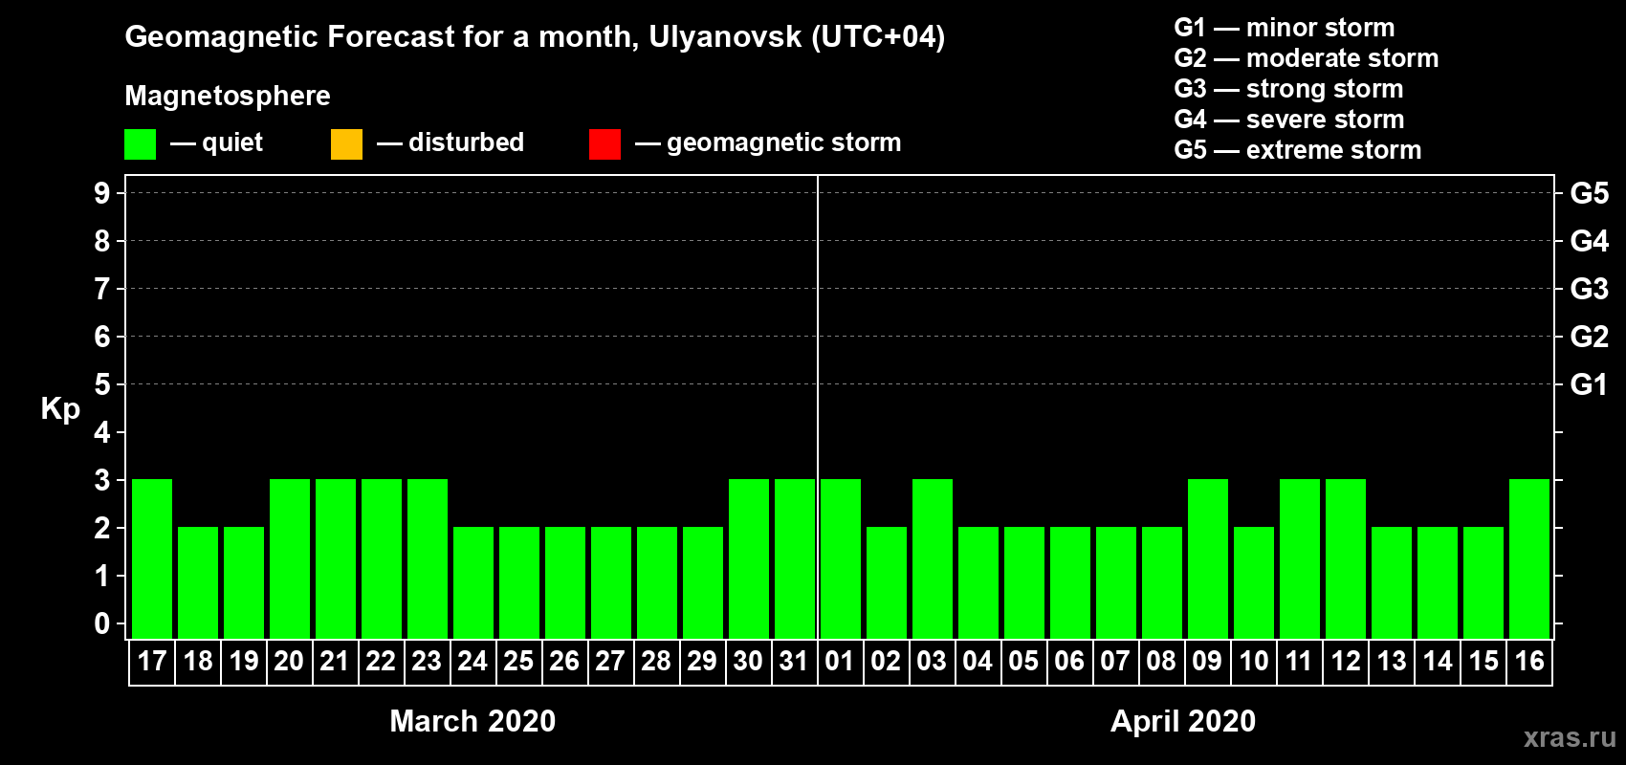Viewport: 1626px width, 765px height.
Task: Click the March 26 bar
Action: [565, 582]
